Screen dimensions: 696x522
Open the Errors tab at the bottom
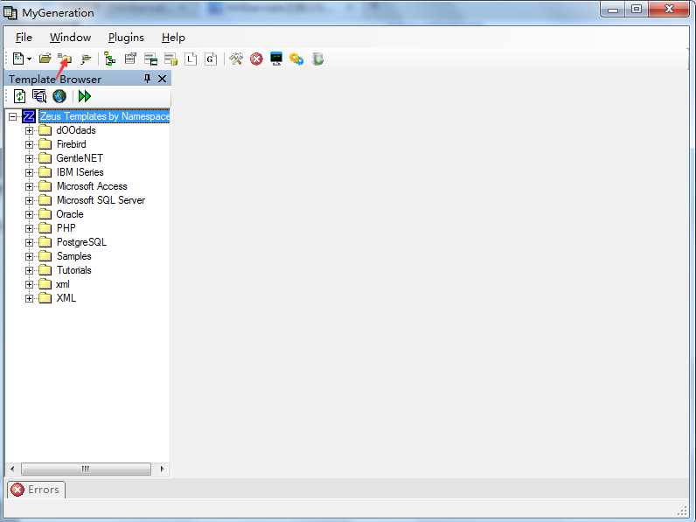click(36, 490)
